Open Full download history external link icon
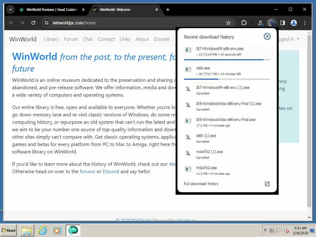 pyautogui.click(x=267, y=184)
